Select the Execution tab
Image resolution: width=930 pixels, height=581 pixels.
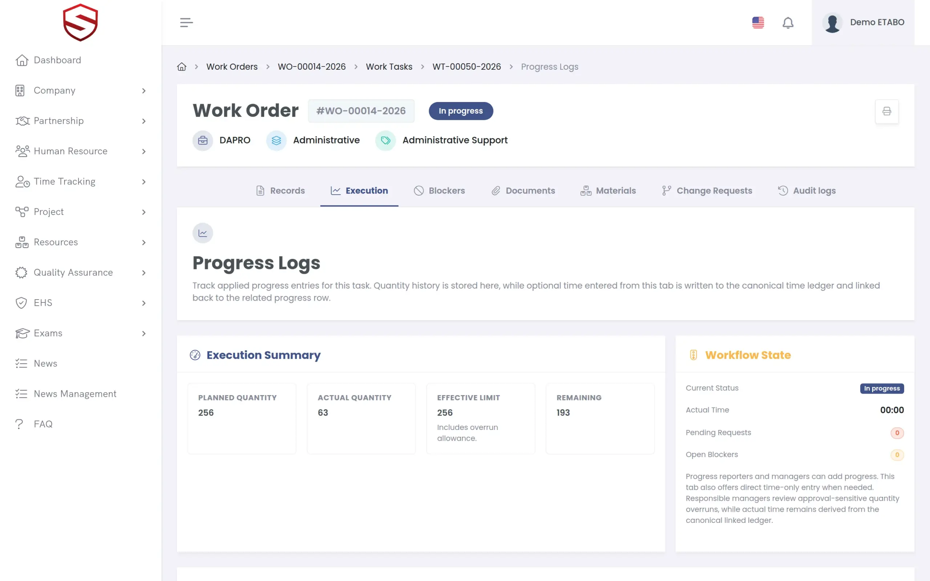coord(359,191)
